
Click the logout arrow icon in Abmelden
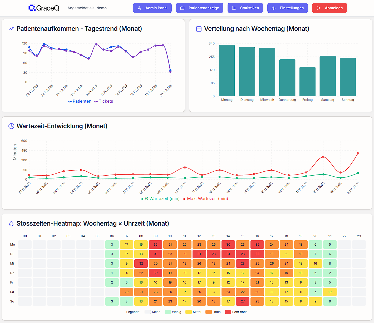coord(318,8)
